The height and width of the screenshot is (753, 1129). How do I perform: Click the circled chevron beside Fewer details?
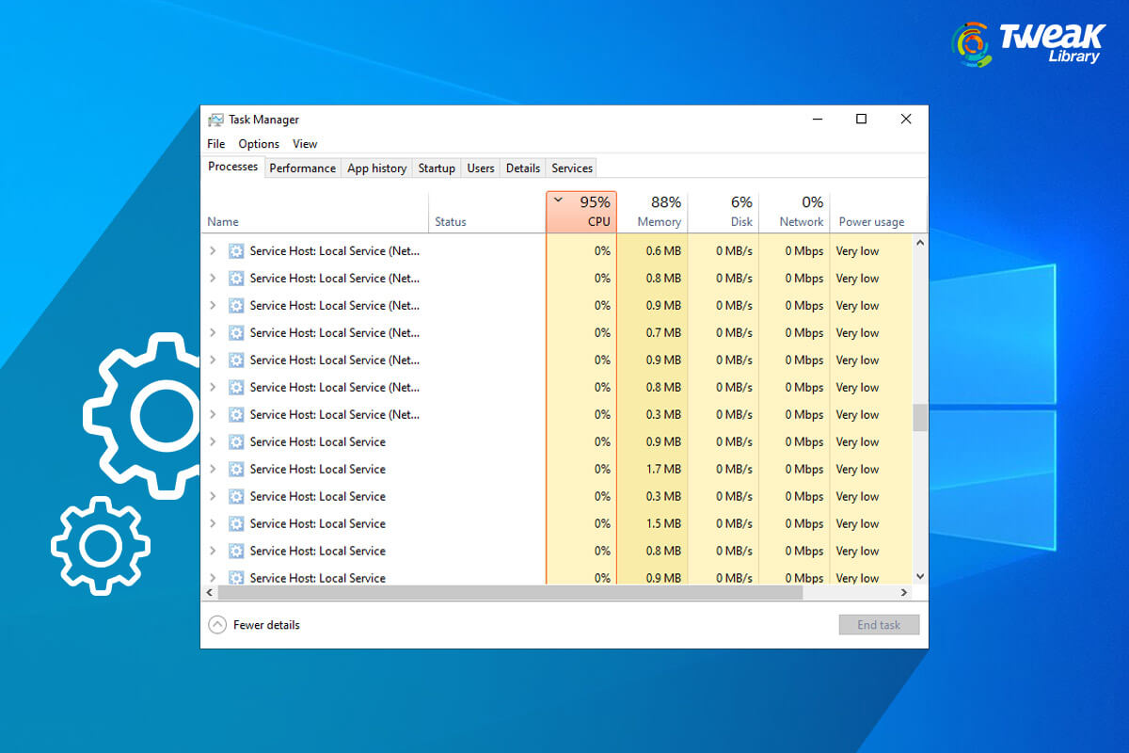tap(218, 624)
